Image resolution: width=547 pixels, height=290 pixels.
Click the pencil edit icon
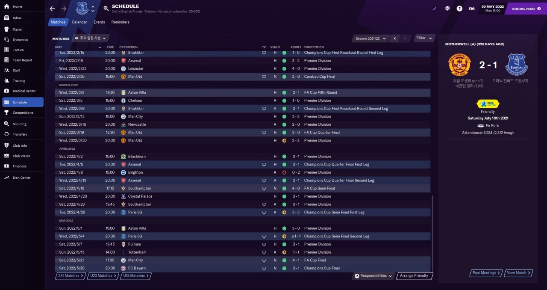point(435,9)
